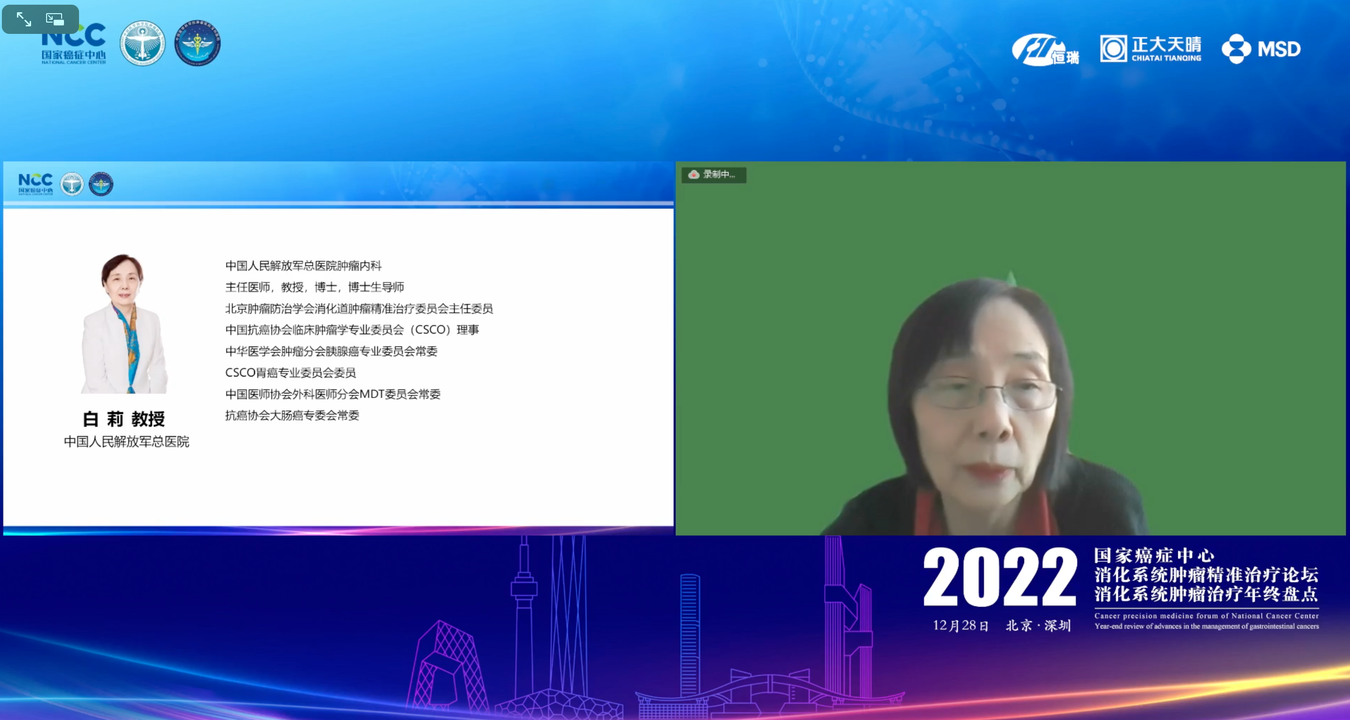The image size is (1350, 720).
Task: Click the 北京·深圳 location text
Action: 1038,625
